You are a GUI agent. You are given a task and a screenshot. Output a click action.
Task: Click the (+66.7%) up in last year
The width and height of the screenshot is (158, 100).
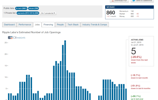(137, 98)
